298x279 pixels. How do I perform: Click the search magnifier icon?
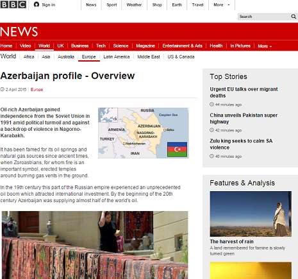[x=294, y=17]
